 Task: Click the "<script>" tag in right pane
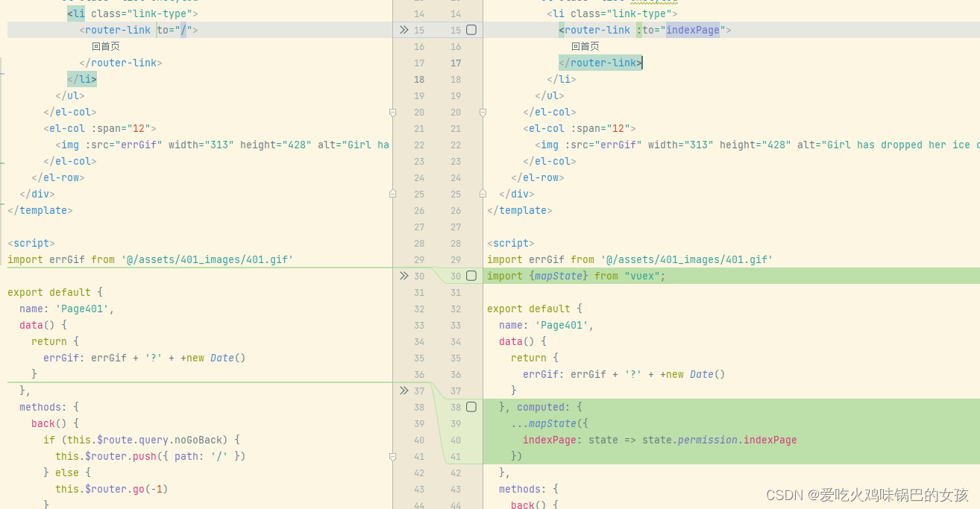pyautogui.click(x=511, y=243)
